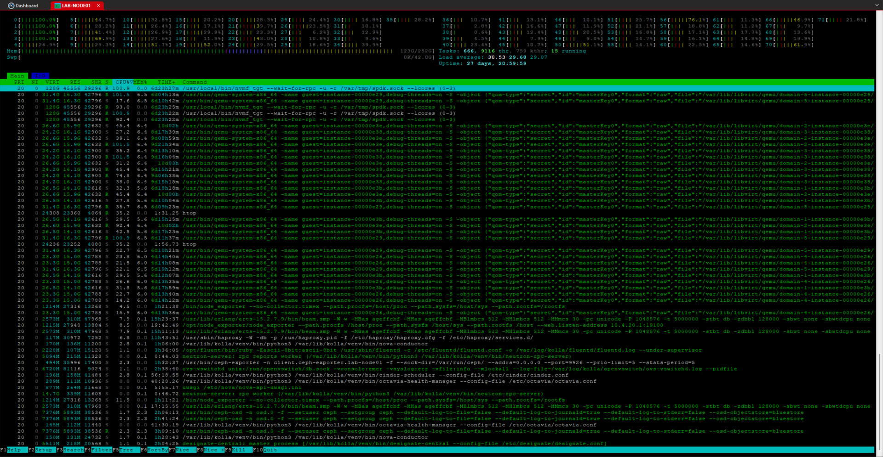Screen dimensions: 883x457
Task: Select the neutron-server rpc reports worker row
Action: coord(437,356)
